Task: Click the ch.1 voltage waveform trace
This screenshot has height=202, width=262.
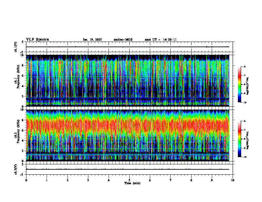Action: [127, 47]
